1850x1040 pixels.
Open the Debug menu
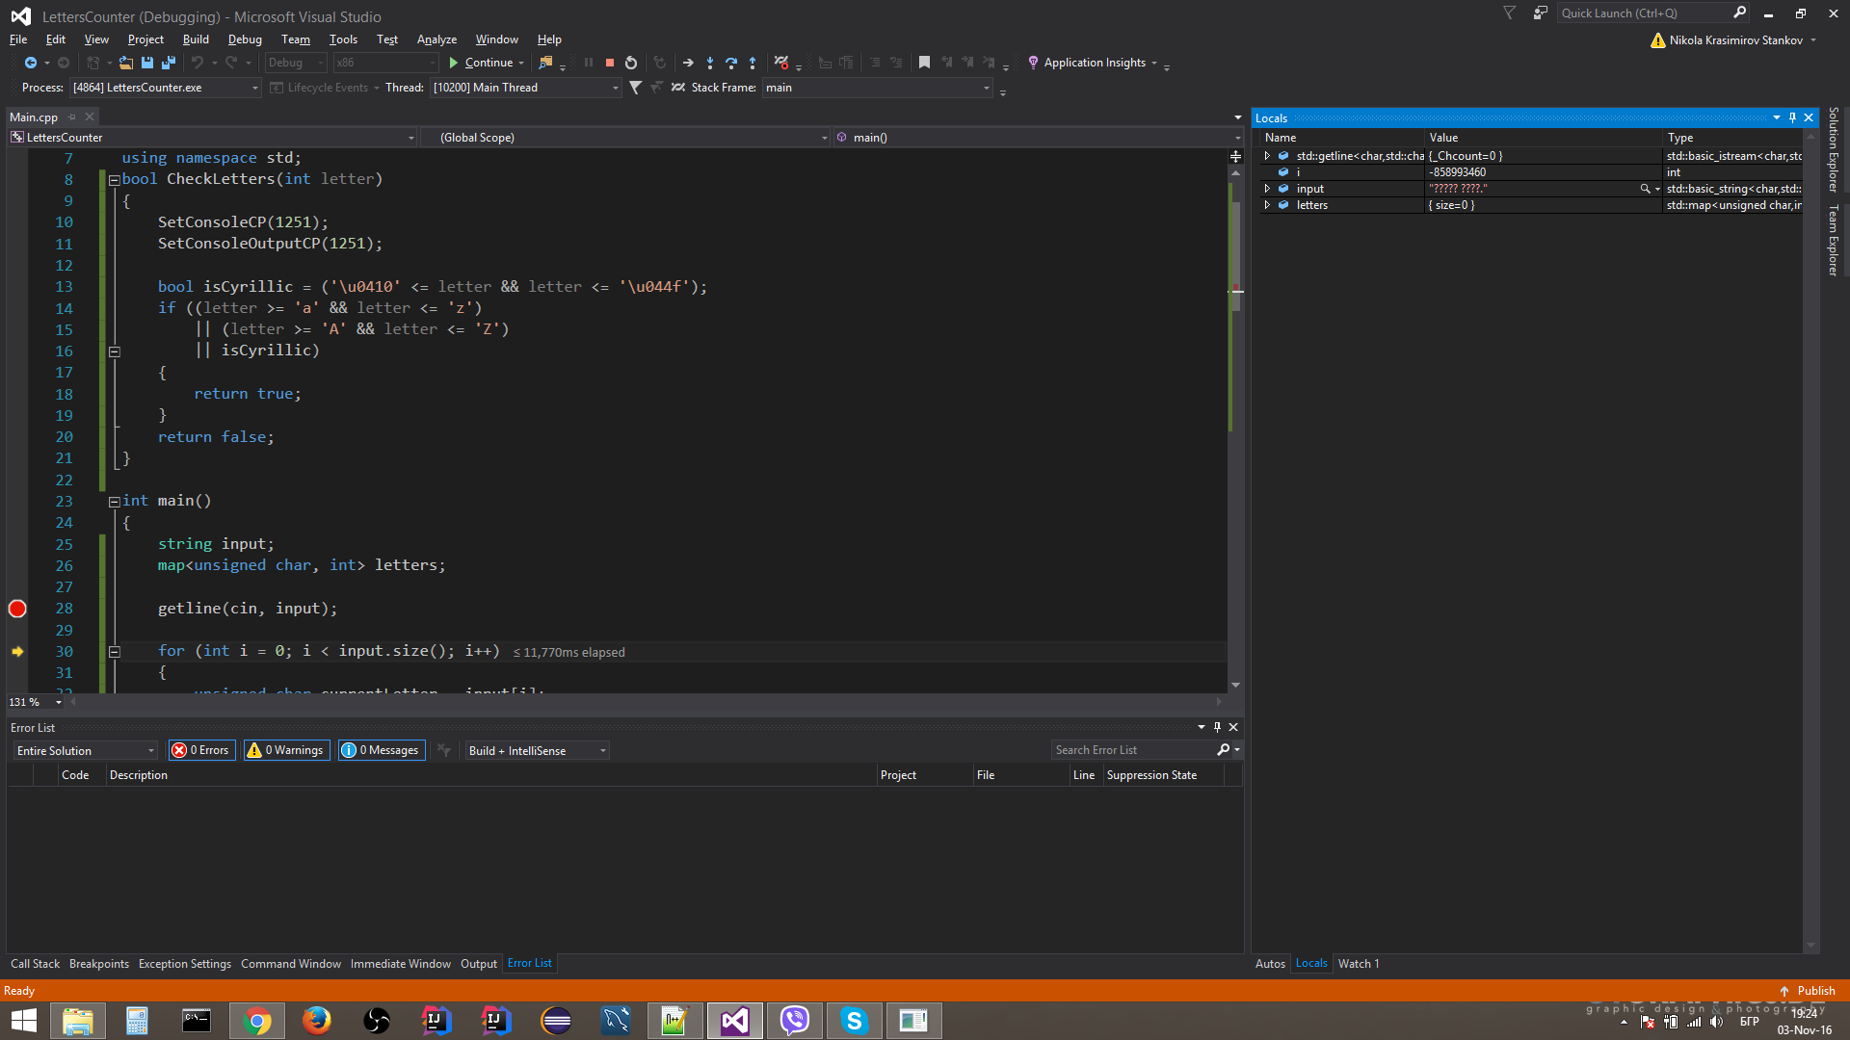click(x=245, y=39)
